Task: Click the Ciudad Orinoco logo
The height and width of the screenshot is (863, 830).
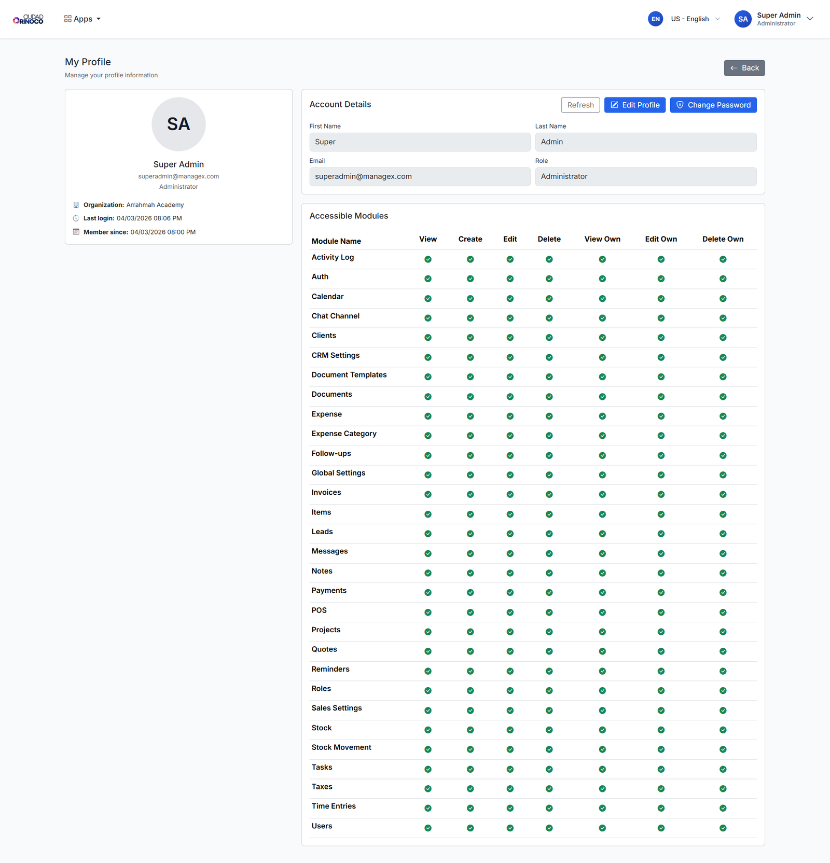Action: click(x=28, y=19)
